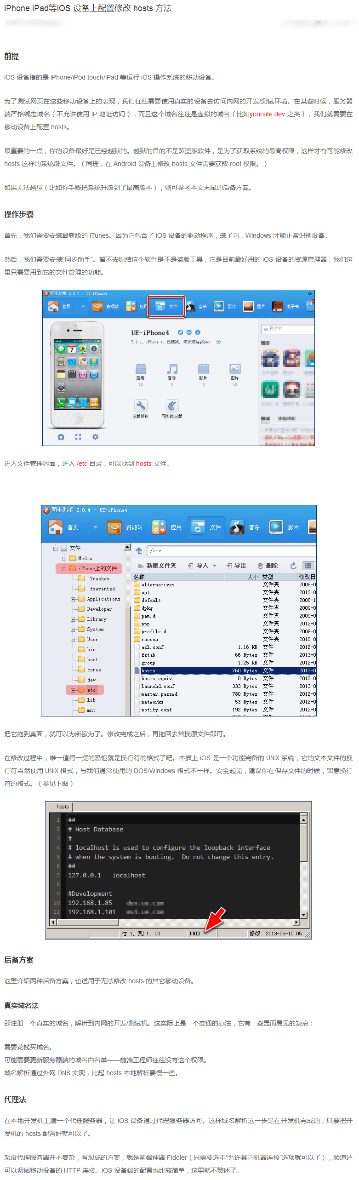Click the 导出 button
The image size is (359, 1180).
[x=236, y=566]
